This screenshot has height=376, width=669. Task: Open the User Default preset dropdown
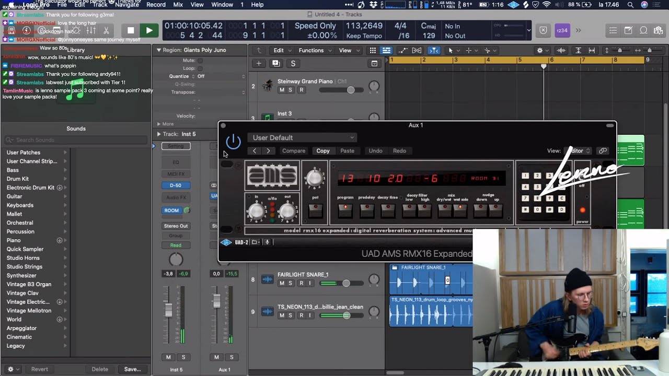[303, 138]
